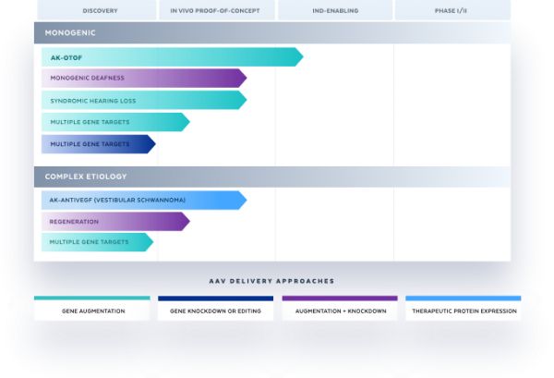Click the Gene Augmentation legend label
The height and width of the screenshot is (378, 554).
point(92,311)
